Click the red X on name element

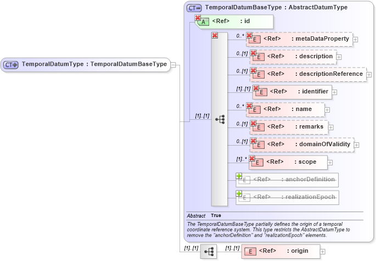[x=249, y=105]
